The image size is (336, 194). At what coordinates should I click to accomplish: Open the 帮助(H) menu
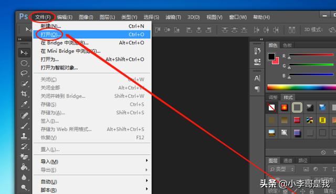tap(261, 17)
